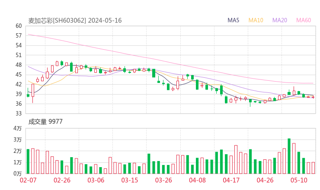Click the tallest green volume bar above 3万

coord(289,156)
